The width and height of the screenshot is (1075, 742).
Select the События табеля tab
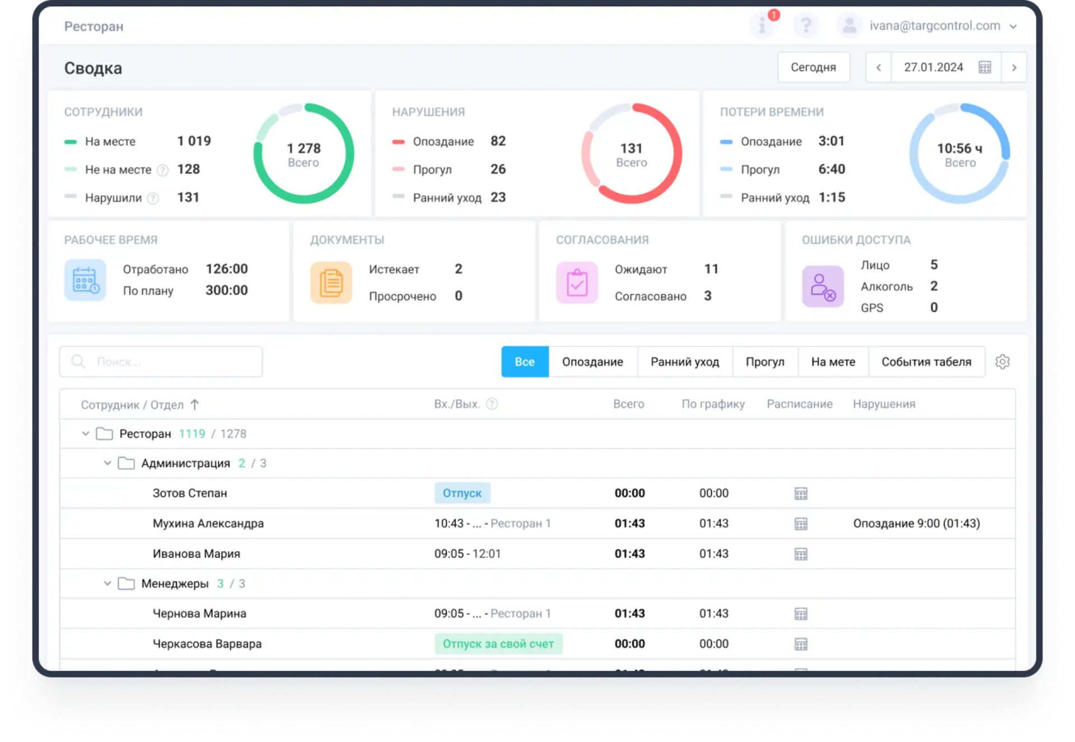click(926, 362)
